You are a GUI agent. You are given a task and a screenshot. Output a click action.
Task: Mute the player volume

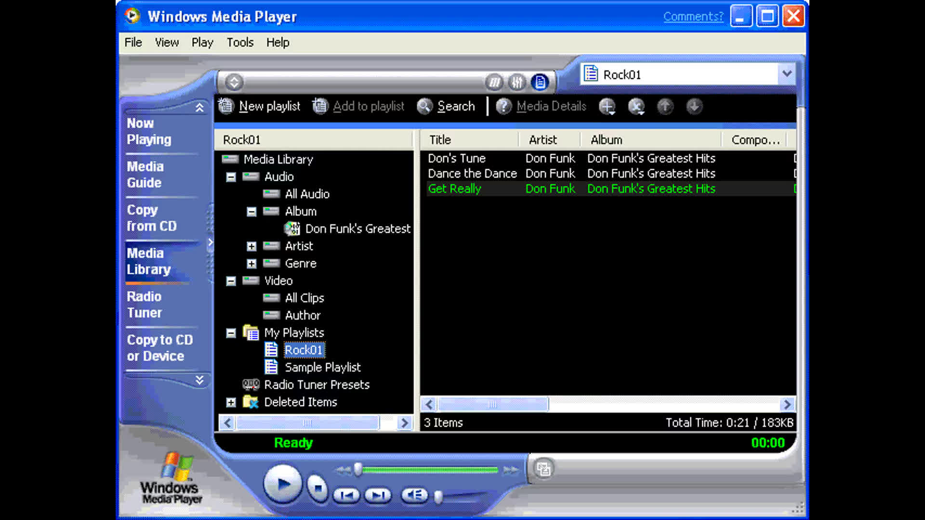[x=414, y=495]
